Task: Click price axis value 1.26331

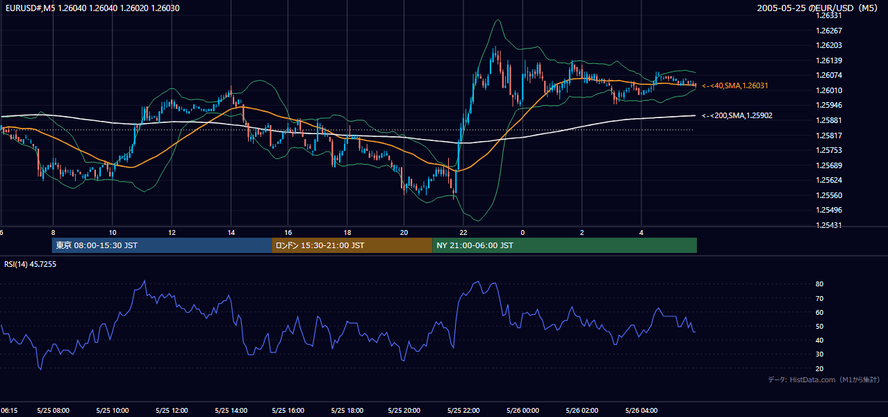Action: pos(828,15)
